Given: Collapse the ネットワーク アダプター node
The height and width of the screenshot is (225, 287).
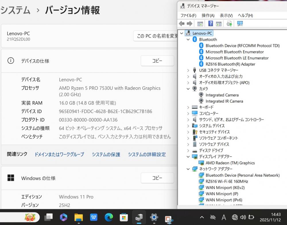Looking at the screenshot, I should pyautogui.click(x=188, y=169).
